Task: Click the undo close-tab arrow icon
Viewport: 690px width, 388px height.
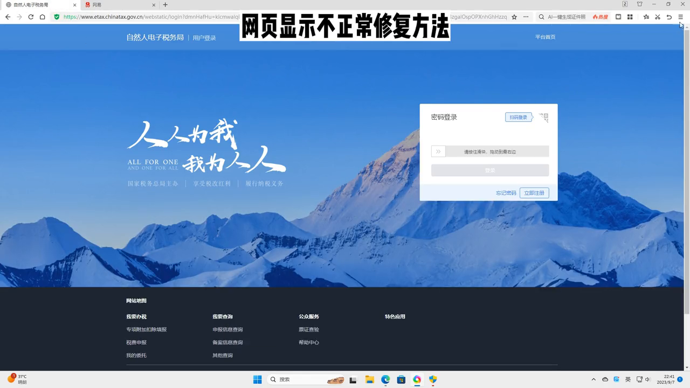Action: coord(669,17)
